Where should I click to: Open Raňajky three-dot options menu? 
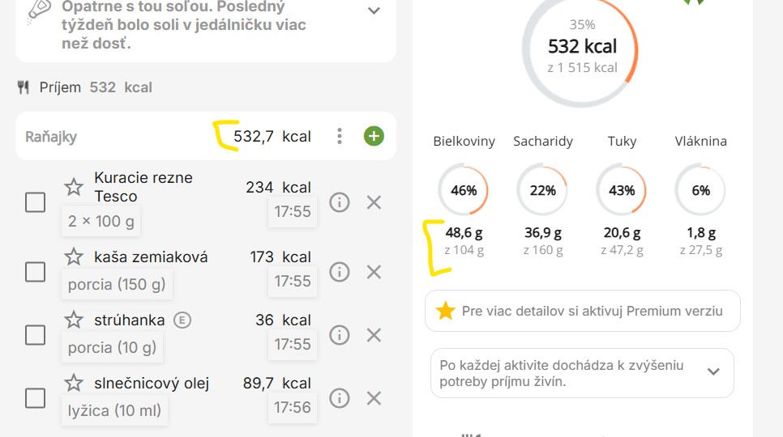pyautogui.click(x=340, y=136)
